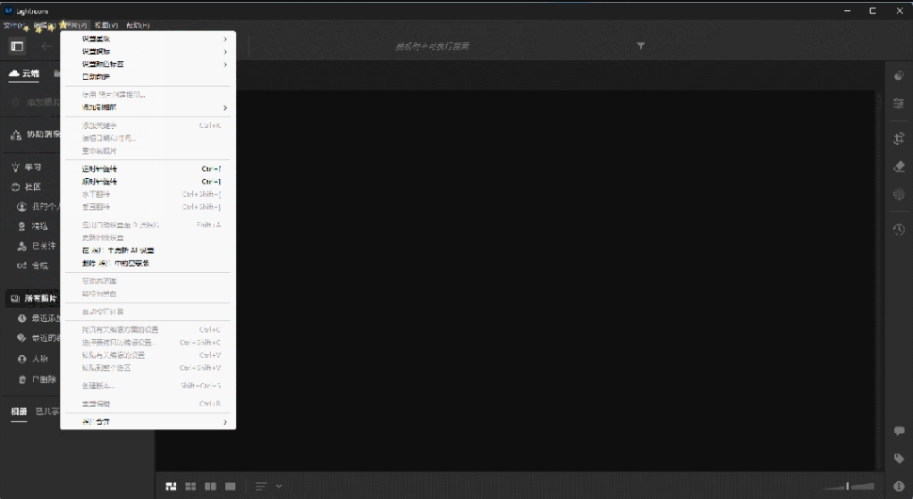Select the Healing eraser tool
The width and height of the screenshot is (913, 499).
[899, 167]
